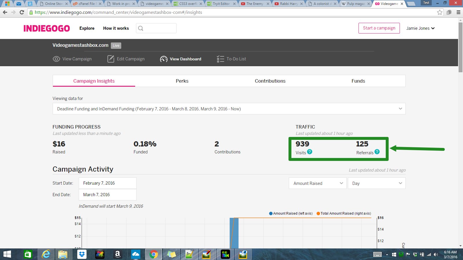The height and width of the screenshot is (260, 463).
Task: Click the Videogamestashbox.com campaign title
Action: coord(80,45)
